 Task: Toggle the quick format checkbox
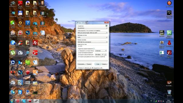coord(79,53)
